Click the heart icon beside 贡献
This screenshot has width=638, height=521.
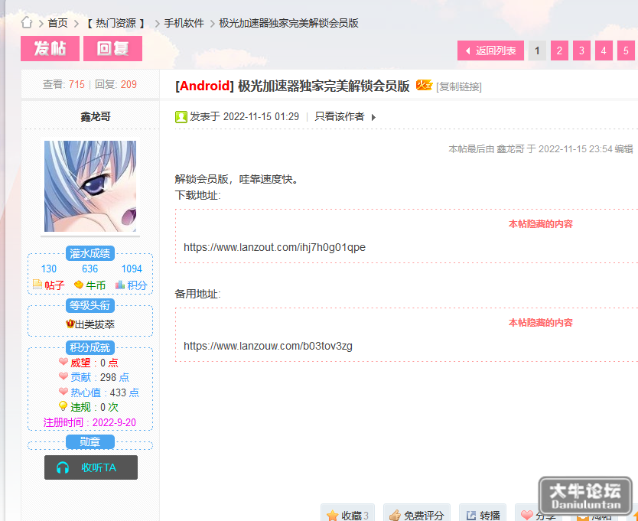click(x=63, y=376)
